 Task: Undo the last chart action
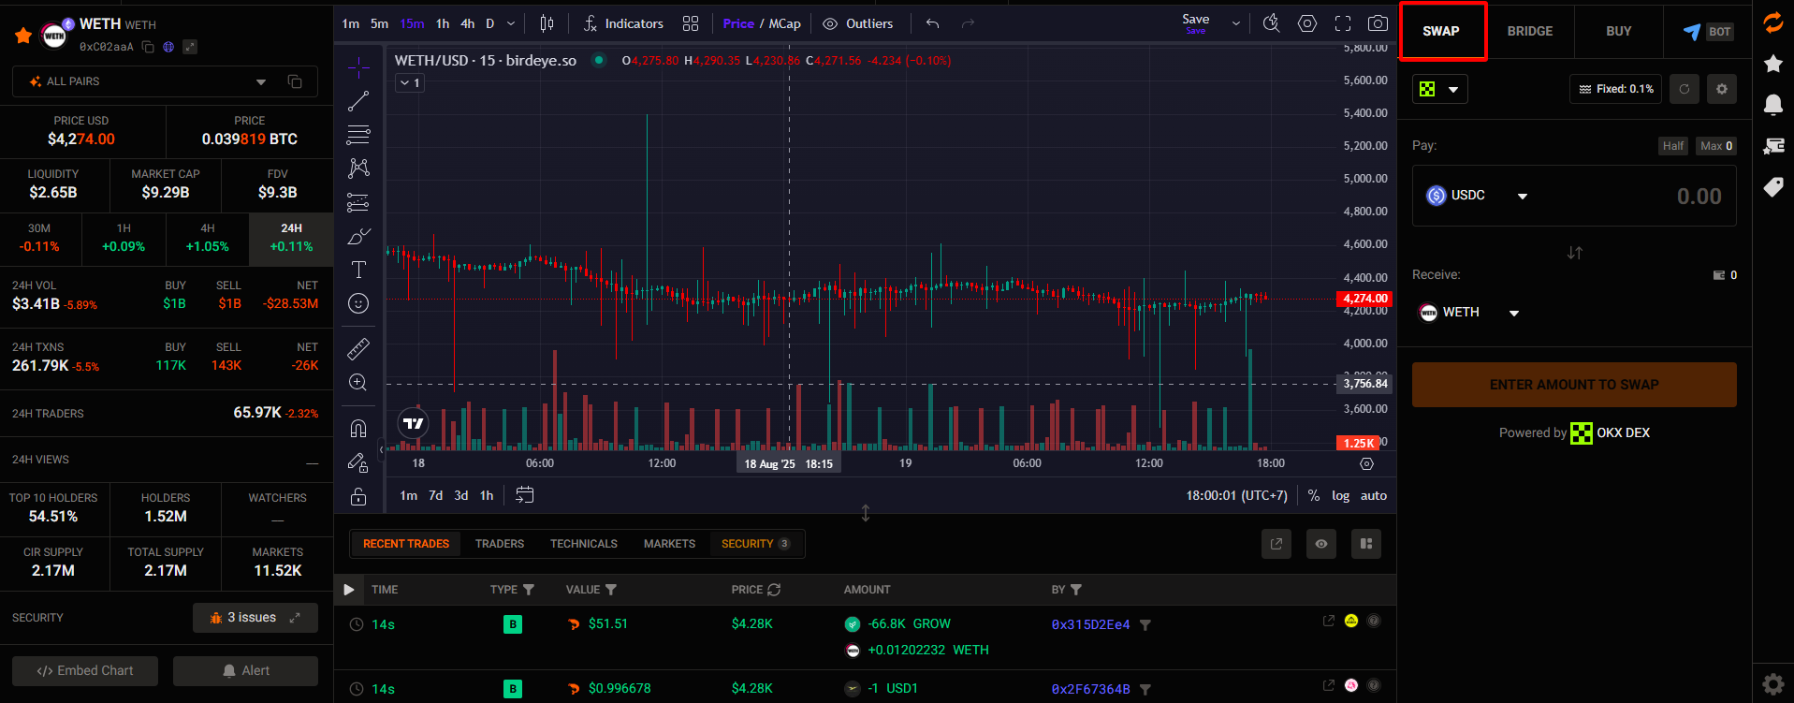[x=932, y=23]
